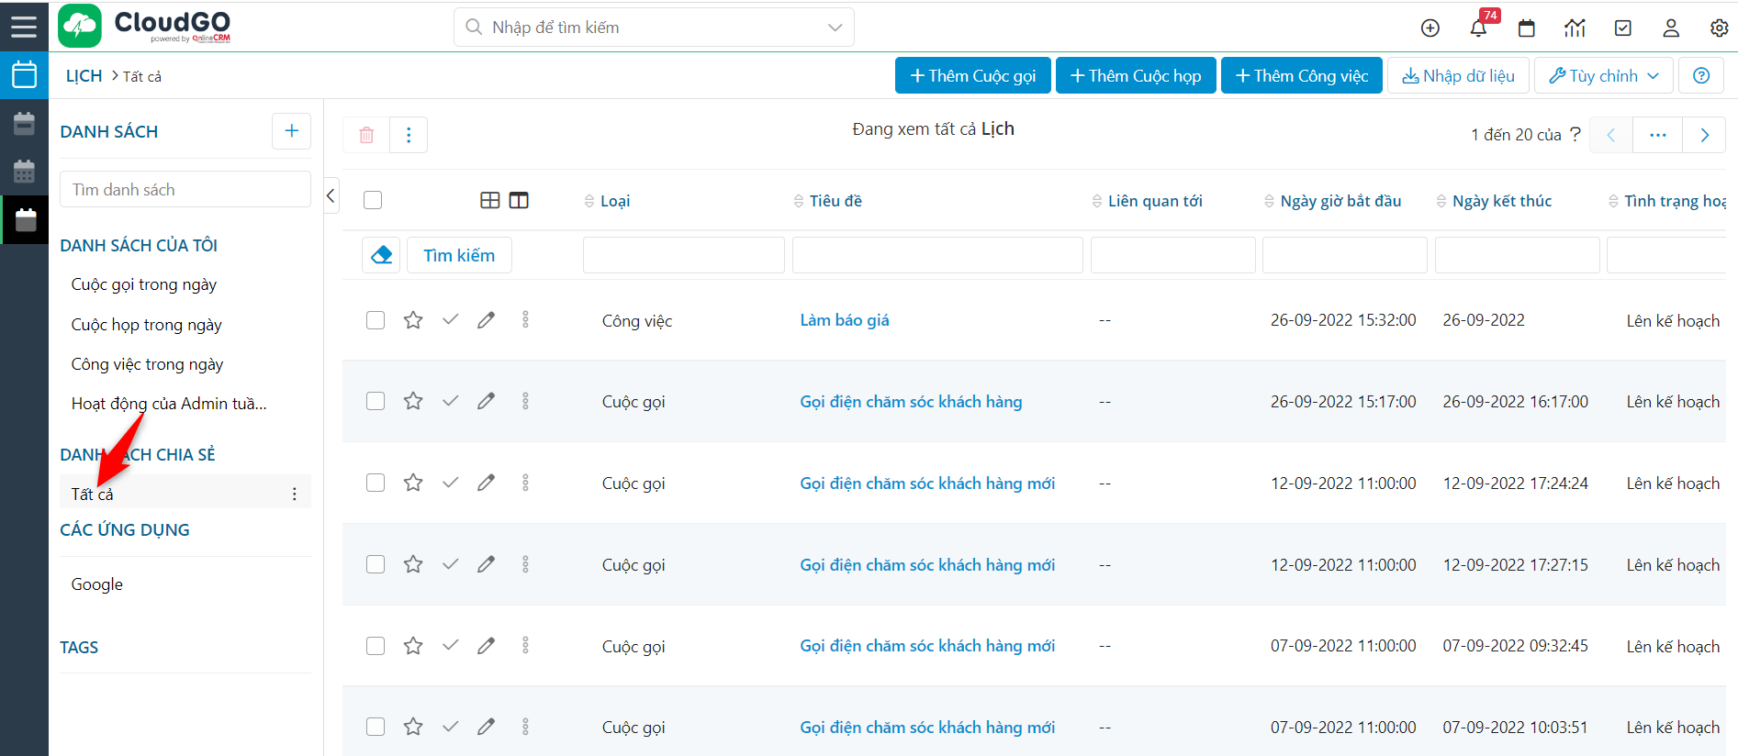Click the trash delete icon
This screenshot has height=756, width=1738.
(366, 135)
